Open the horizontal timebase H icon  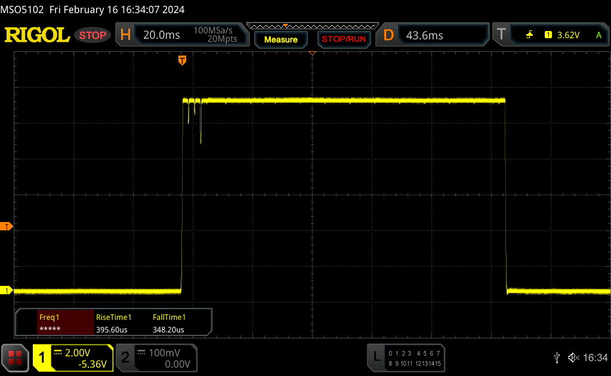click(125, 35)
